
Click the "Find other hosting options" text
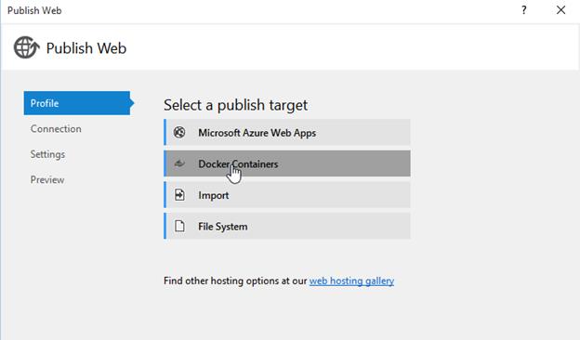pyautogui.click(x=235, y=281)
